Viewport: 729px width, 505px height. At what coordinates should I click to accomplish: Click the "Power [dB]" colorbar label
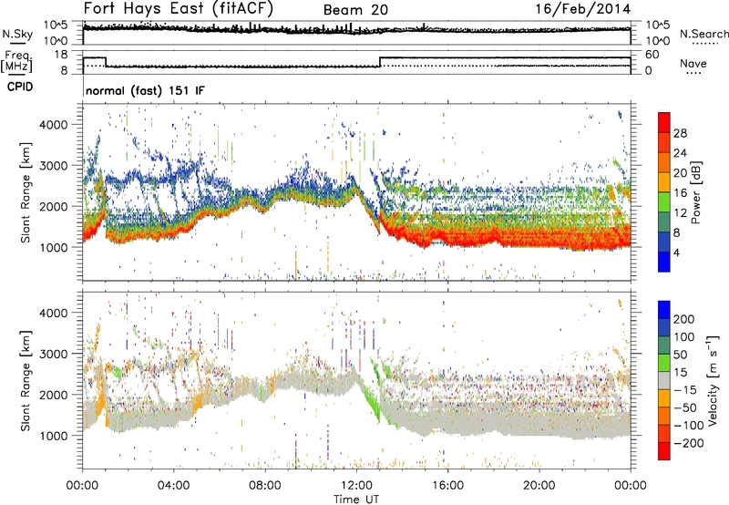coord(695,192)
